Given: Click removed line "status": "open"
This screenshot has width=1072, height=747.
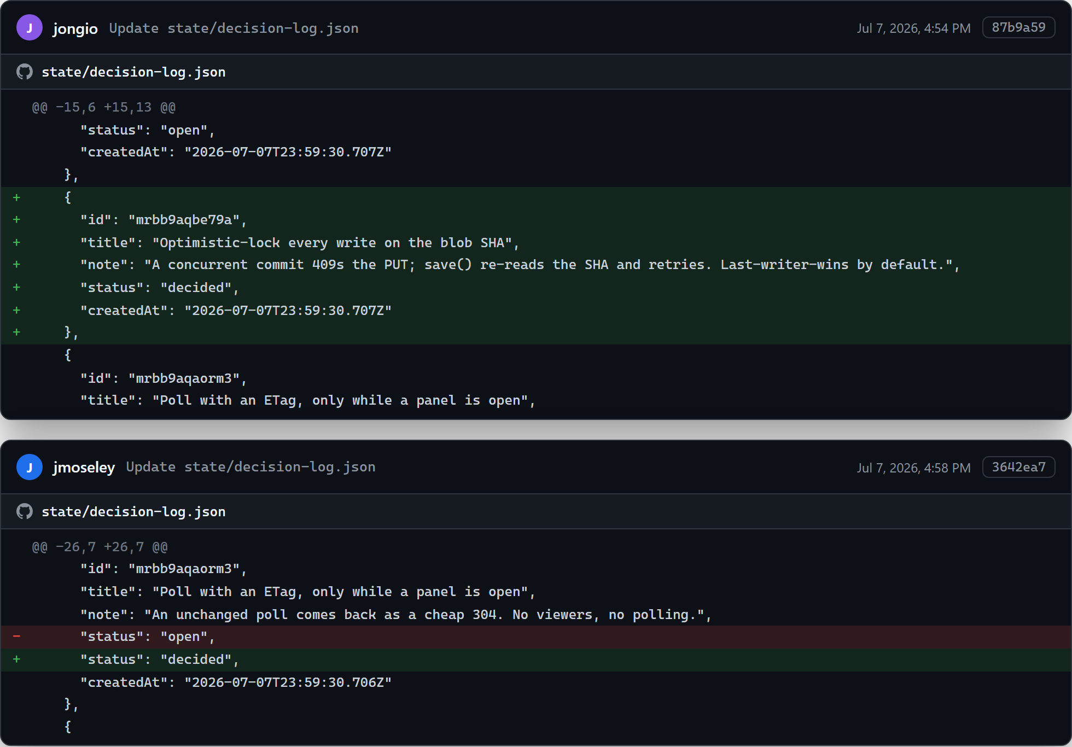Looking at the screenshot, I should [x=536, y=637].
